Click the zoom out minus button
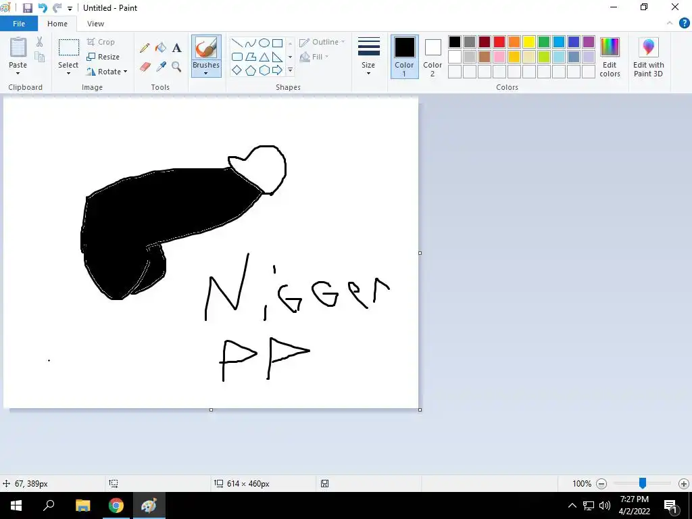Viewport: 692px width, 519px height. [601, 484]
